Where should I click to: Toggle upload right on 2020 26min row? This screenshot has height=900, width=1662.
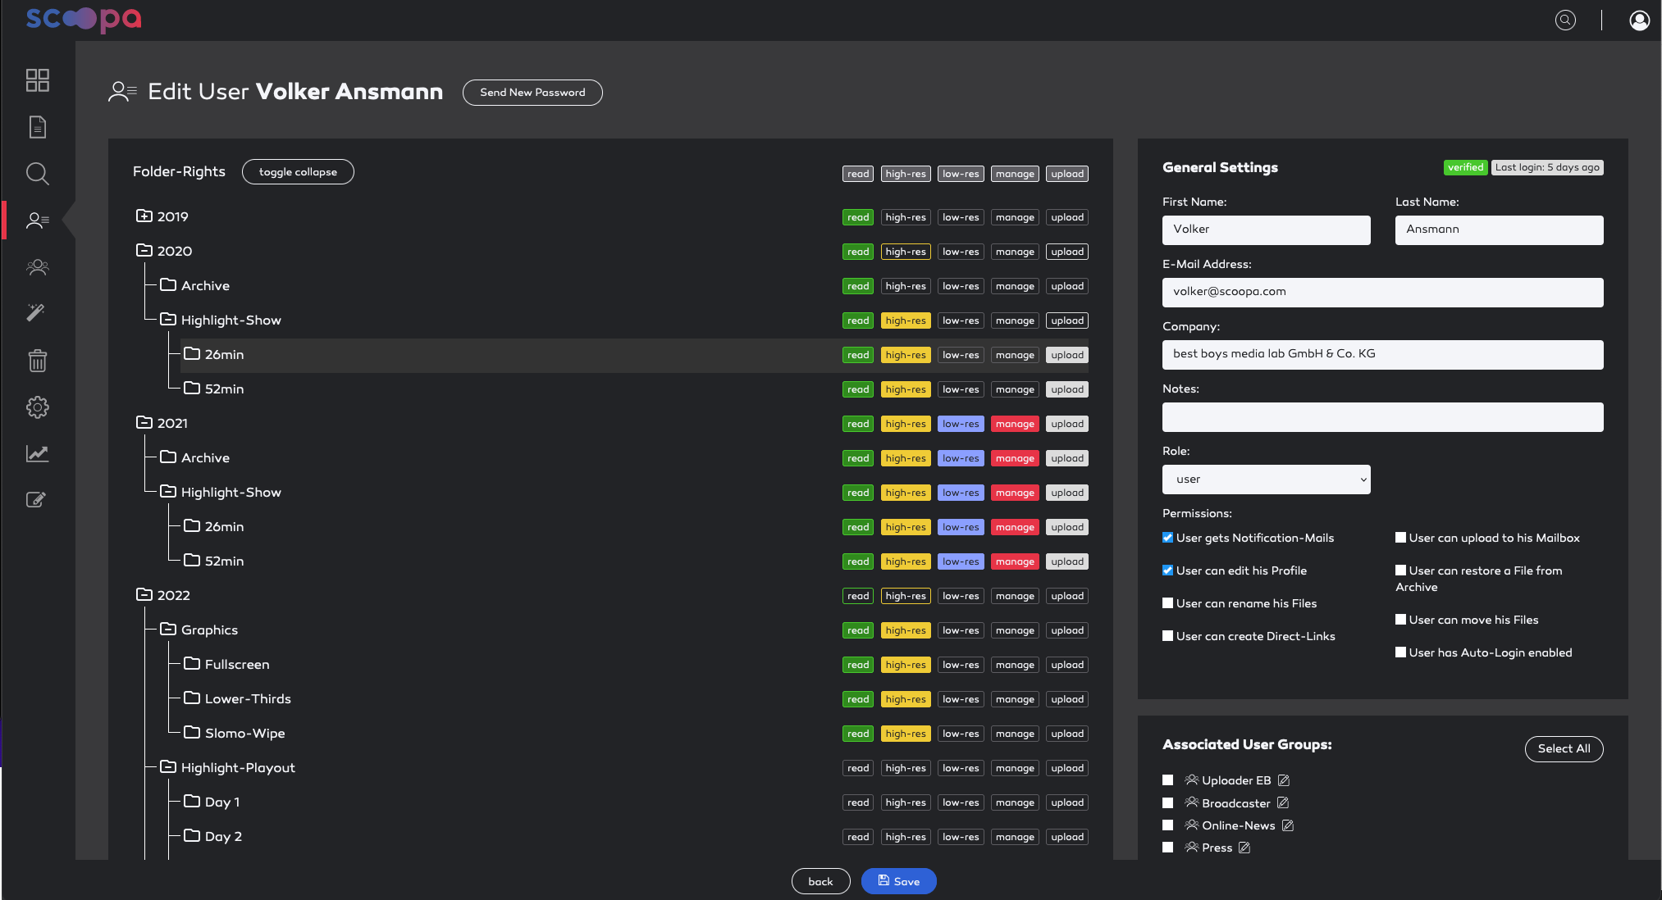pyautogui.click(x=1067, y=355)
